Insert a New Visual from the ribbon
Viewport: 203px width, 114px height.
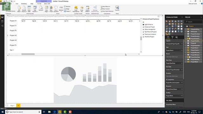pos(51,9)
